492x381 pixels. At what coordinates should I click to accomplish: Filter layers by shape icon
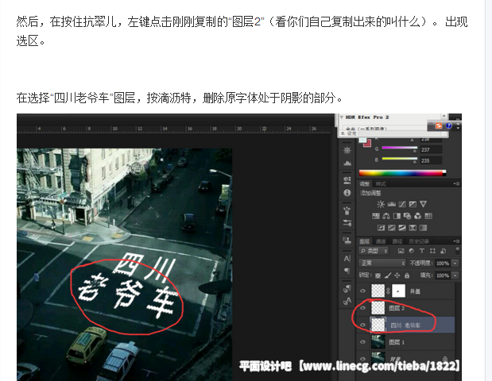432,251
